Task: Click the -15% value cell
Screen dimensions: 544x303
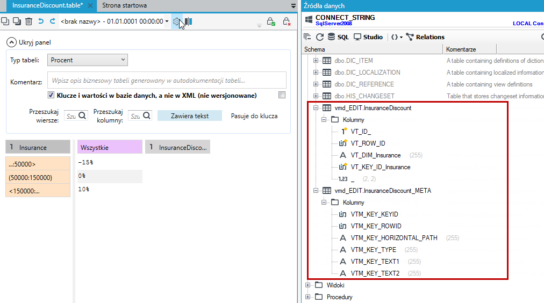Action: click(x=110, y=162)
